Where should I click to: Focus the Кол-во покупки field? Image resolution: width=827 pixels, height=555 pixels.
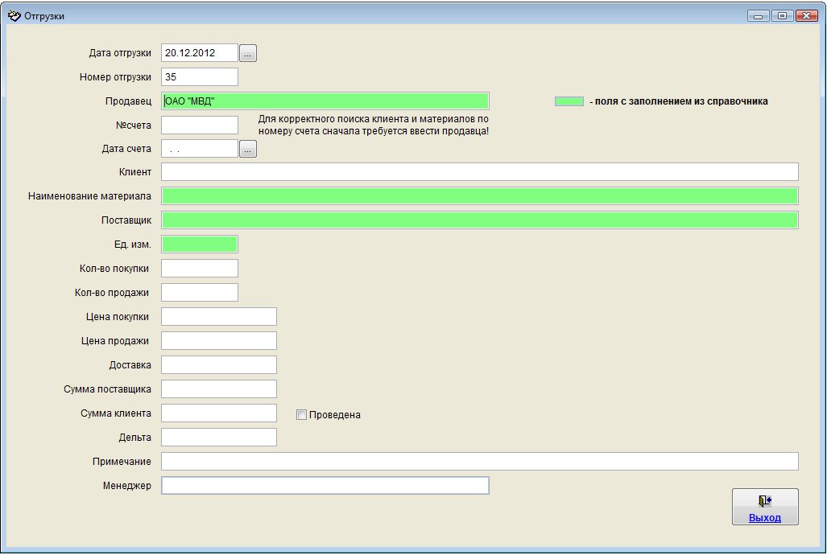pyautogui.click(x=200, y=269)
